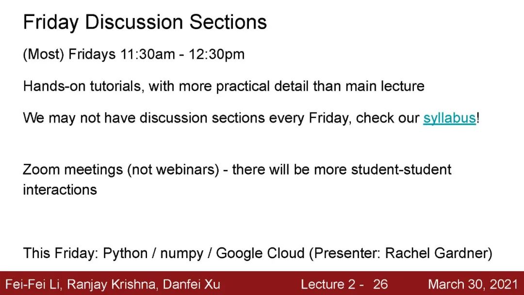Click the "This Friday: Python" text

tap(85, 253)
